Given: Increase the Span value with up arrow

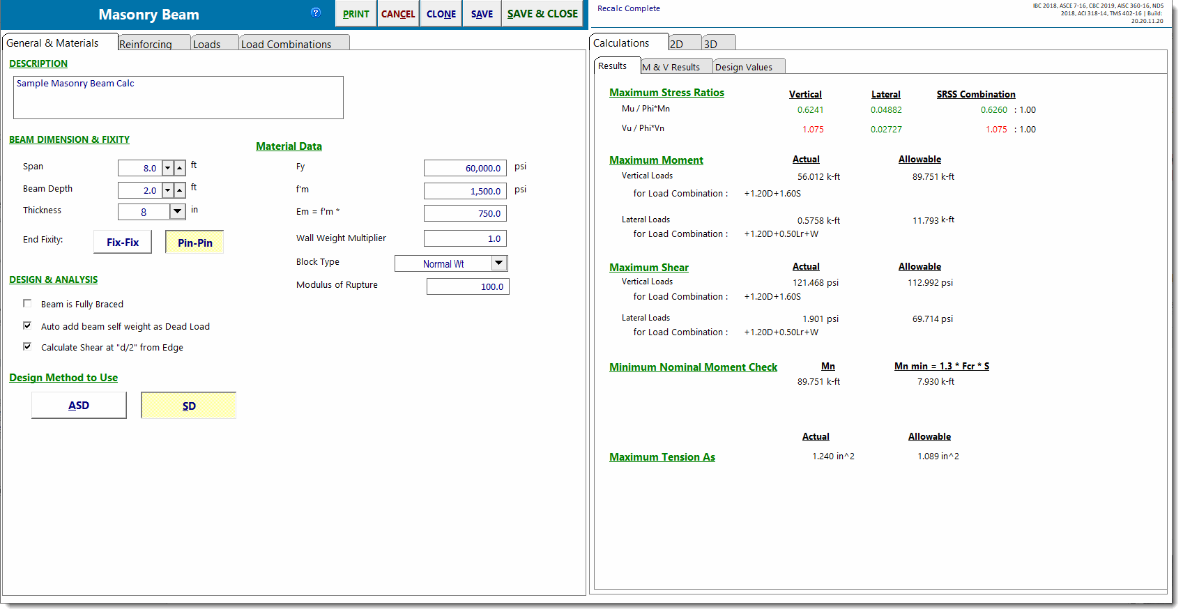Looking at the screenshot, I should coord(180,168).
